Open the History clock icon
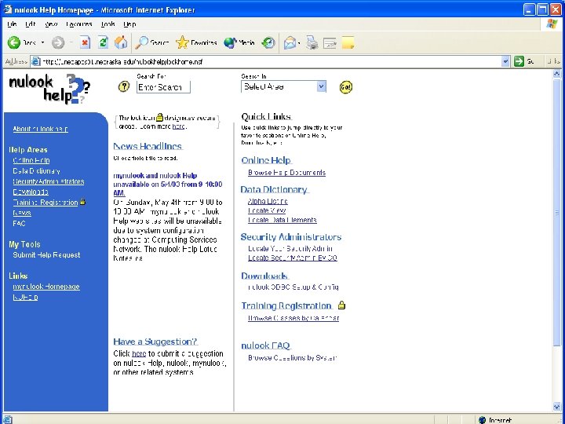 point(268,42)
